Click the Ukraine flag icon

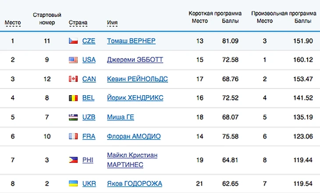pyautogui.click(x=73, y=184)
